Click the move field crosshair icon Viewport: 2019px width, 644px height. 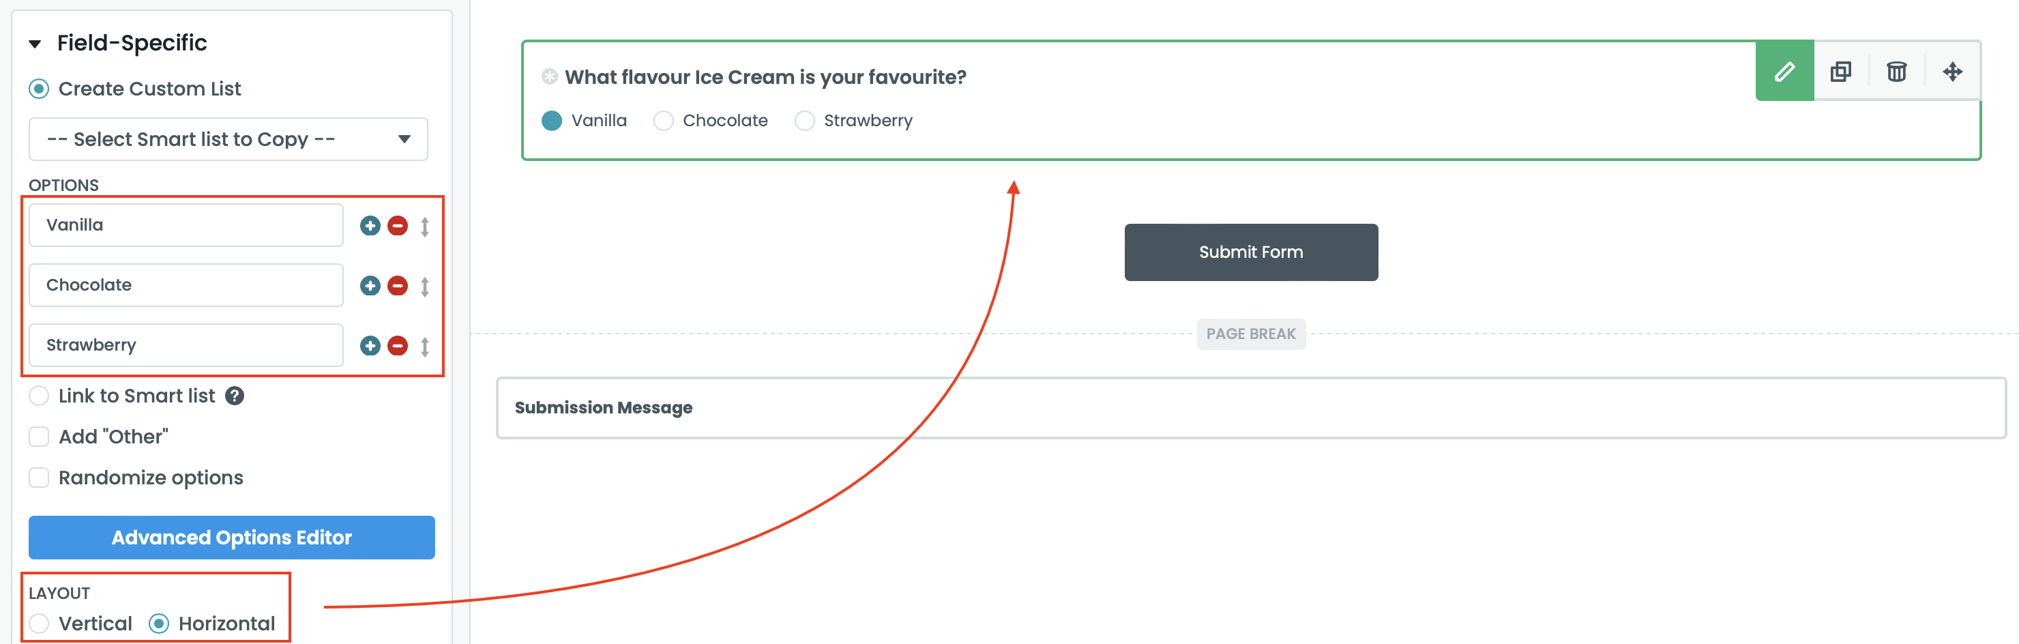tap(1951, 72)
